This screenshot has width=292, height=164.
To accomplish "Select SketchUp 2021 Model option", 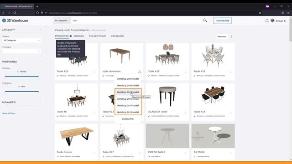I will tap(128, 79).
